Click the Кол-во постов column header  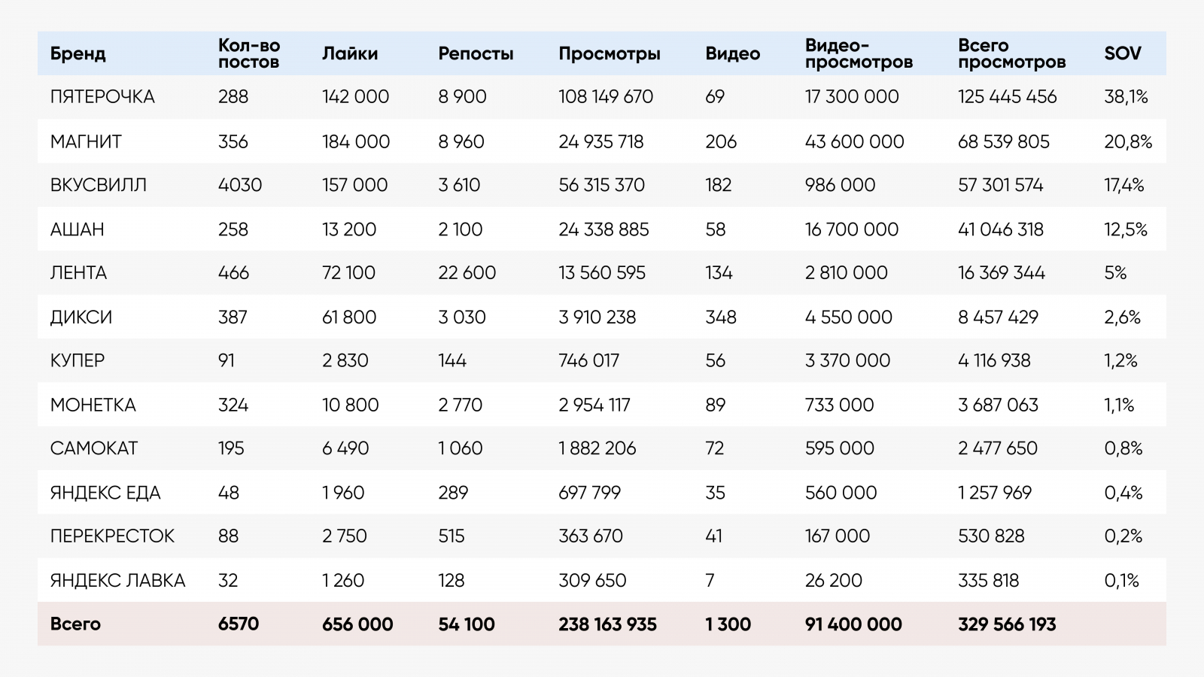(x=248, y=54)
